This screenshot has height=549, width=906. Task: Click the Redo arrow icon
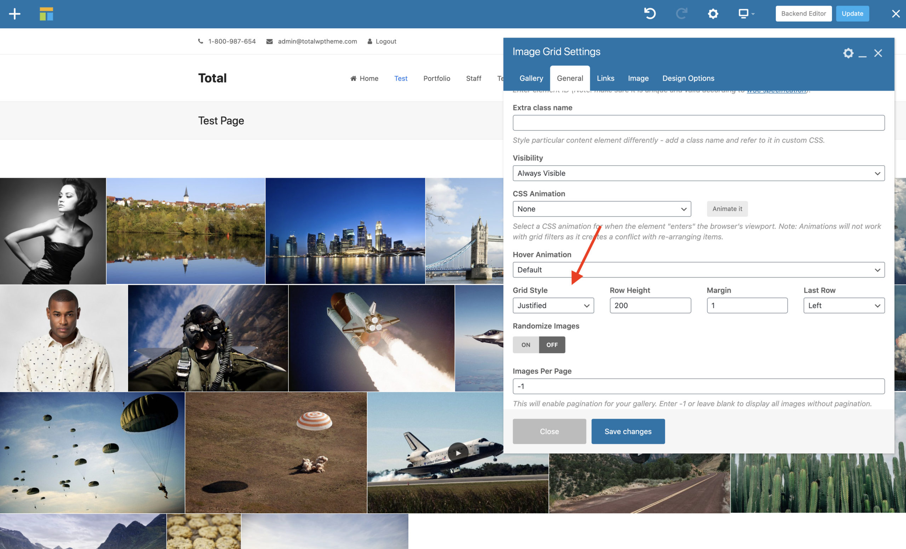[681, 13]
